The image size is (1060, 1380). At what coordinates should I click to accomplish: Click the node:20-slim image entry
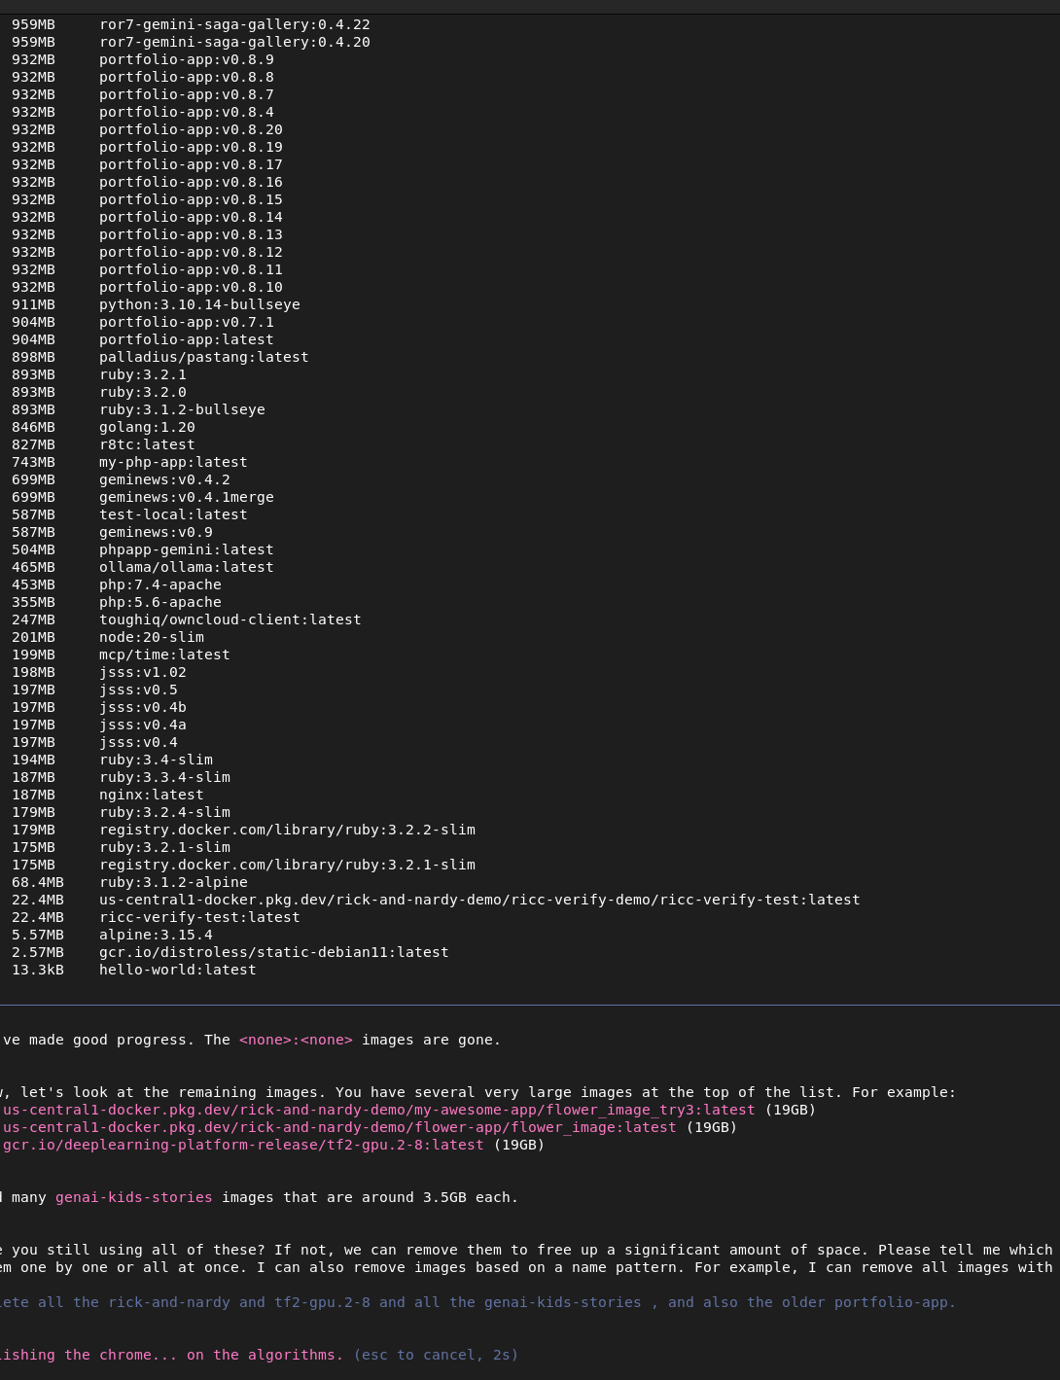tap(151, 637)
